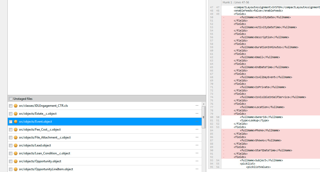320x172 pixels.
Task: Show the options menu for Fee_Cost__c.object
Action: pos(197,129)
